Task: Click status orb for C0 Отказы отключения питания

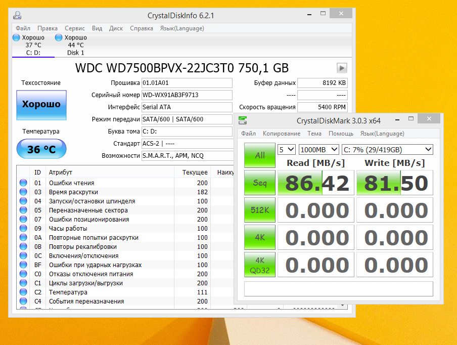Action: (23, 274)
